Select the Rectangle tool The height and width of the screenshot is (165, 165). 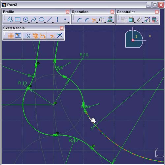click(17, 19)
